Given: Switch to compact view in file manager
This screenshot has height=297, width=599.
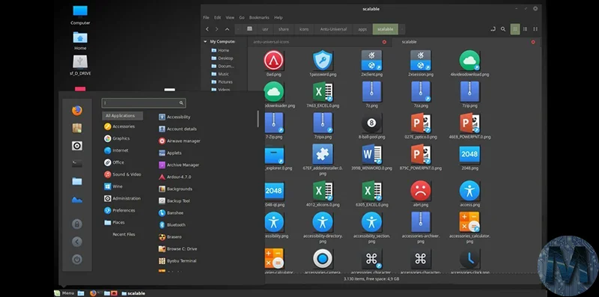Looking at the screenshot, I should pos(535,29).
